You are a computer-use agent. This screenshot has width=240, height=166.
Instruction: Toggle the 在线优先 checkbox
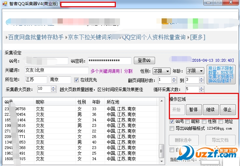click(x=76, y=80)
